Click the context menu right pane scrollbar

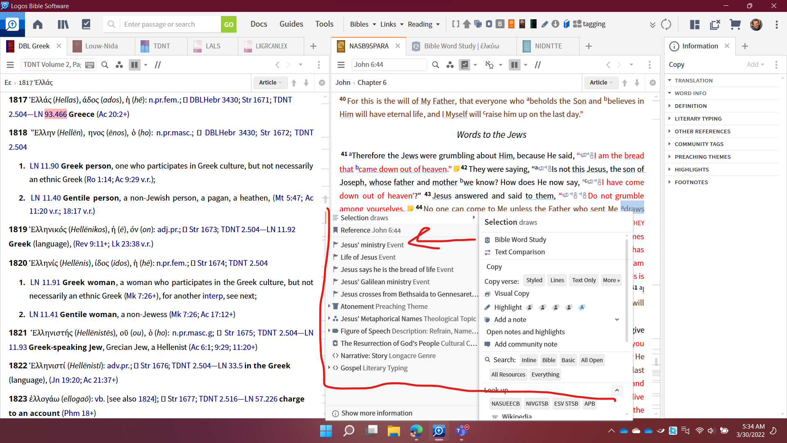(626, 291)
